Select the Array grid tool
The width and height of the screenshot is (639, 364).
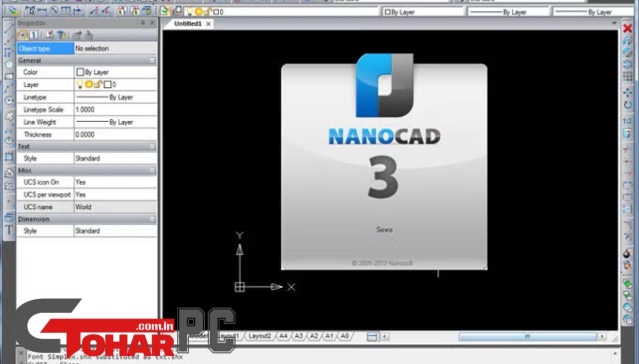tap(628, 76)
